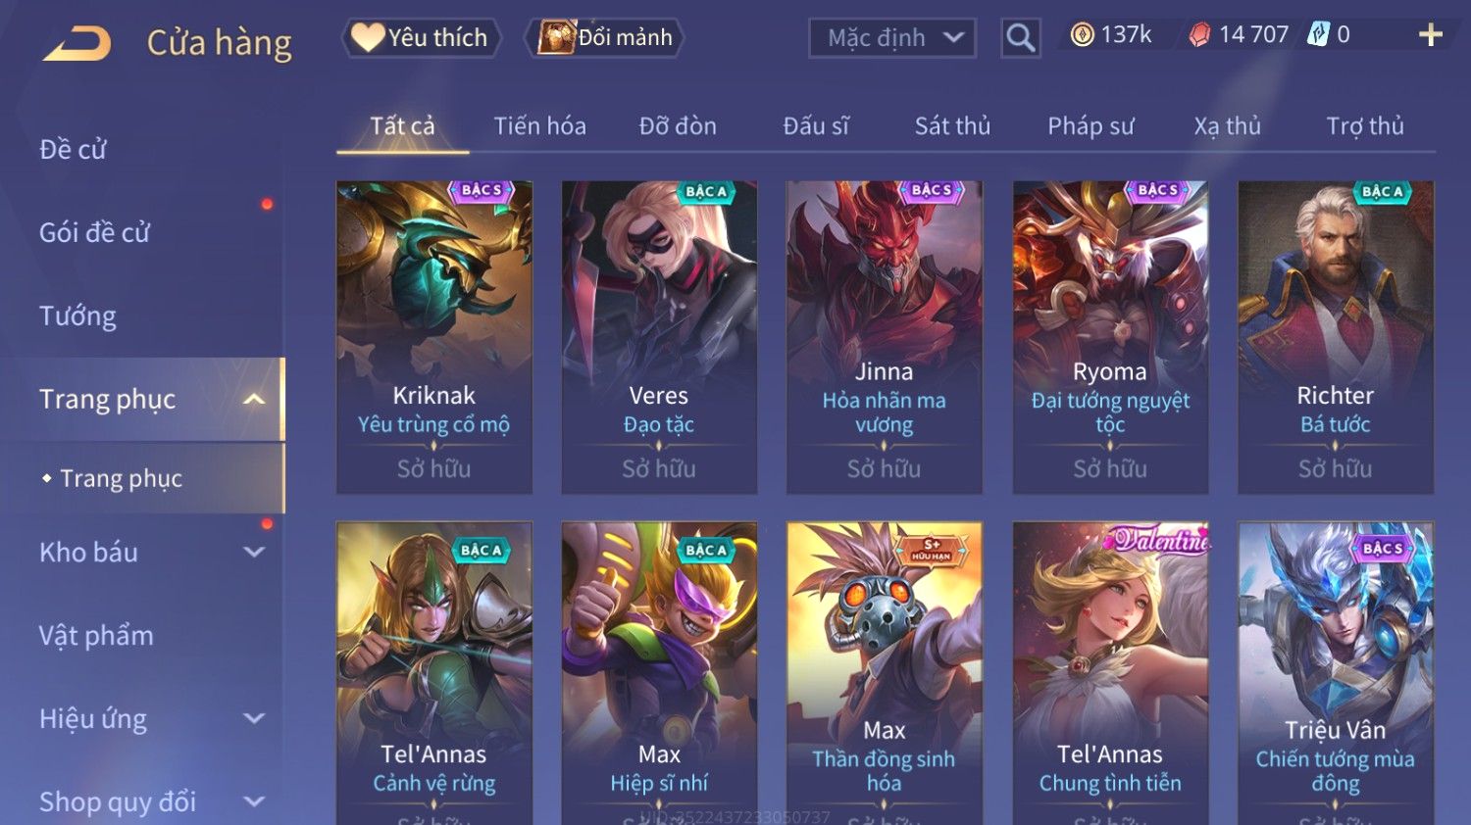The height and width of the screenshot is (825, 1471).
Task: Tap the blue voucher icon showing 0
Action: (x=1318, y=35)
